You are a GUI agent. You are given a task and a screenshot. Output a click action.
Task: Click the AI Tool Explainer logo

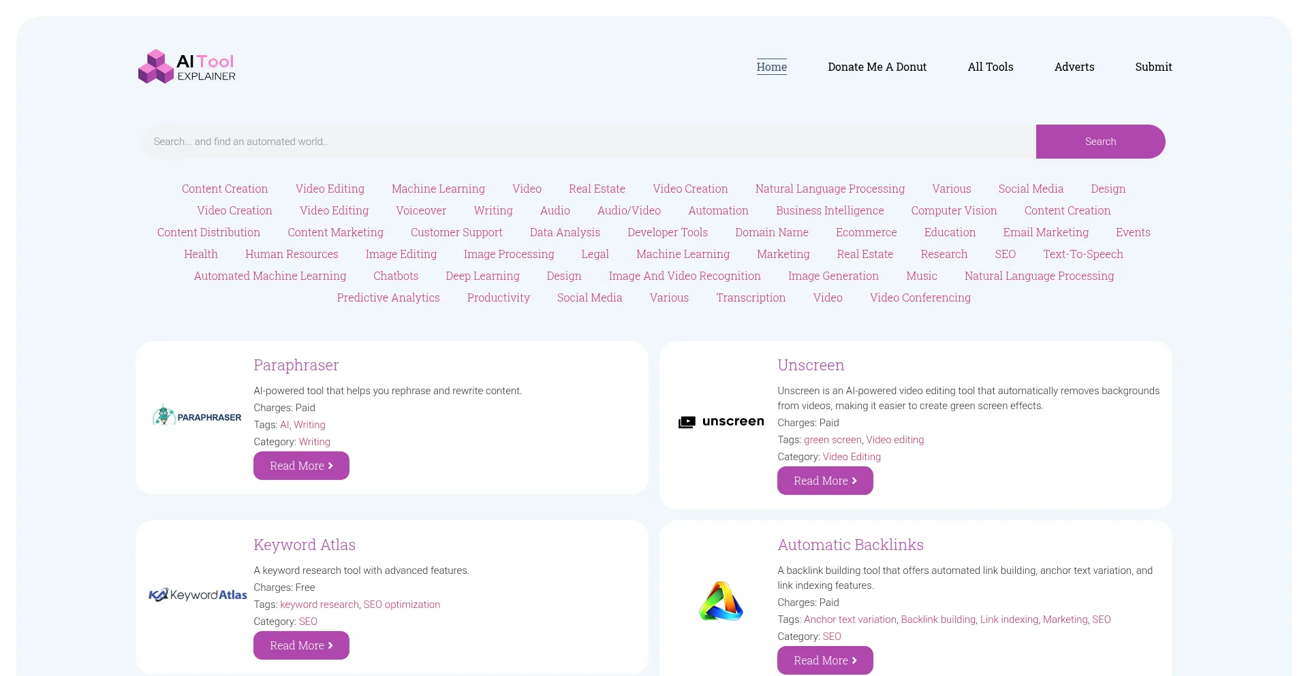(186, 66)
